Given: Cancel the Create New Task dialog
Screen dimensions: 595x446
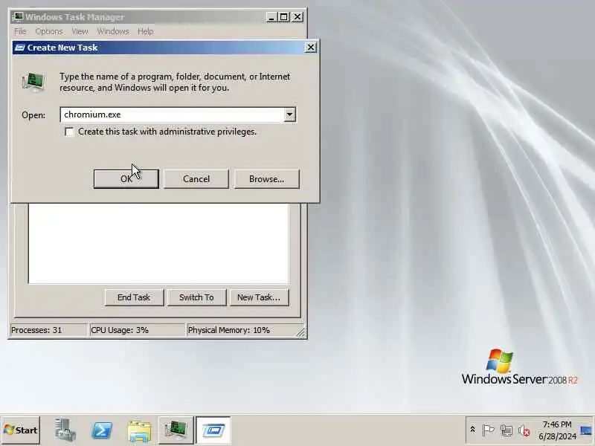Looking at the screenshot, I should pyautogui.click(x=196, y=179).
